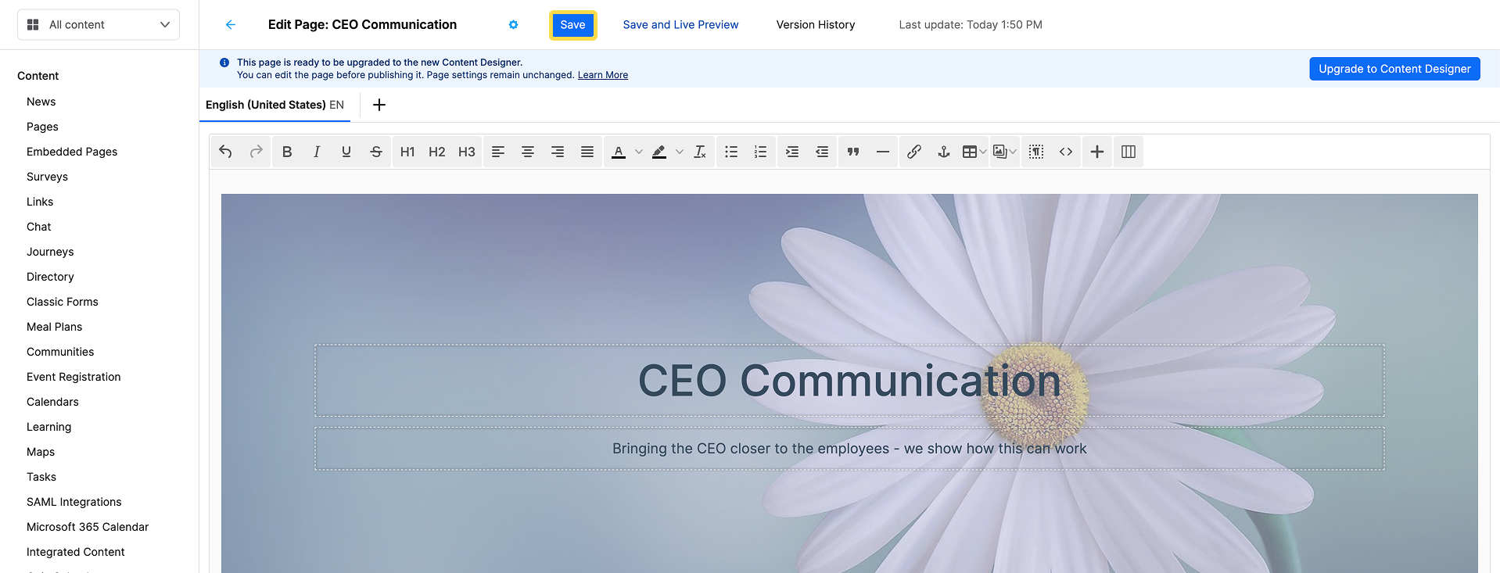
Task: Insert a blockquote
Action: [853, 152]
